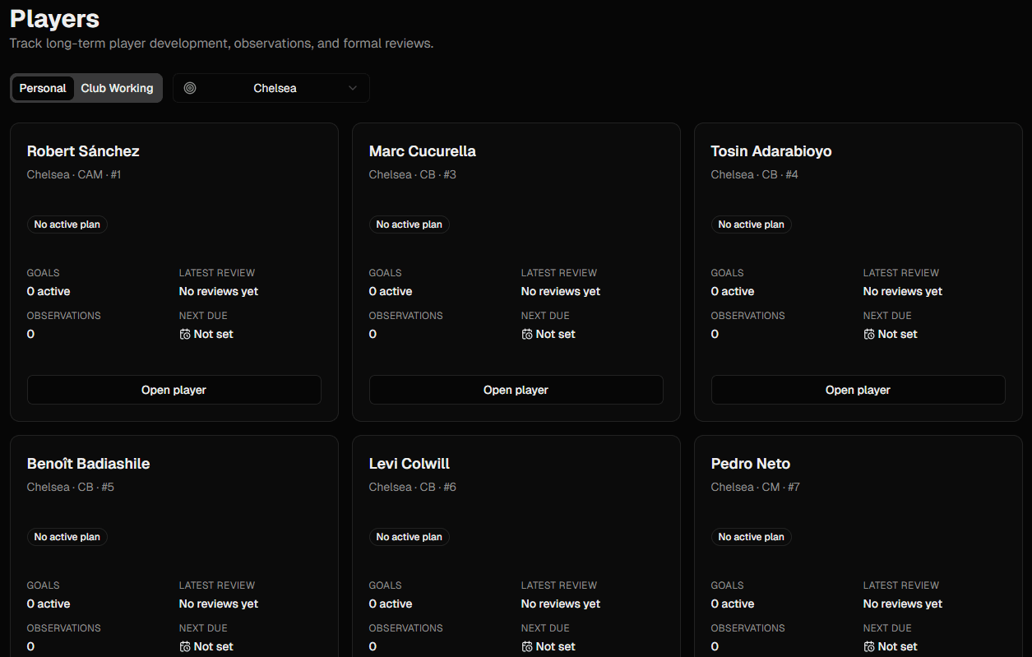Viewport: 1032px width, 657px height.
Task: Click the No active plan badge on Robert Sánchez
Action: click(67, 224)
